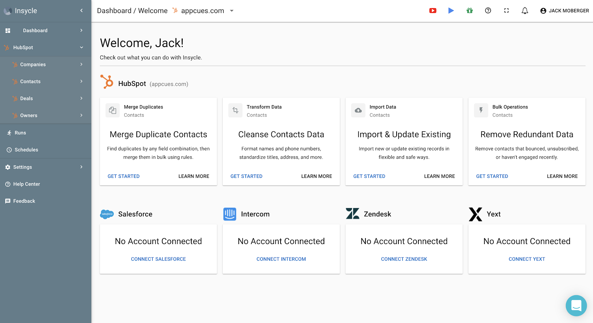Expand Companies in the sidebar

click(46, 64)
